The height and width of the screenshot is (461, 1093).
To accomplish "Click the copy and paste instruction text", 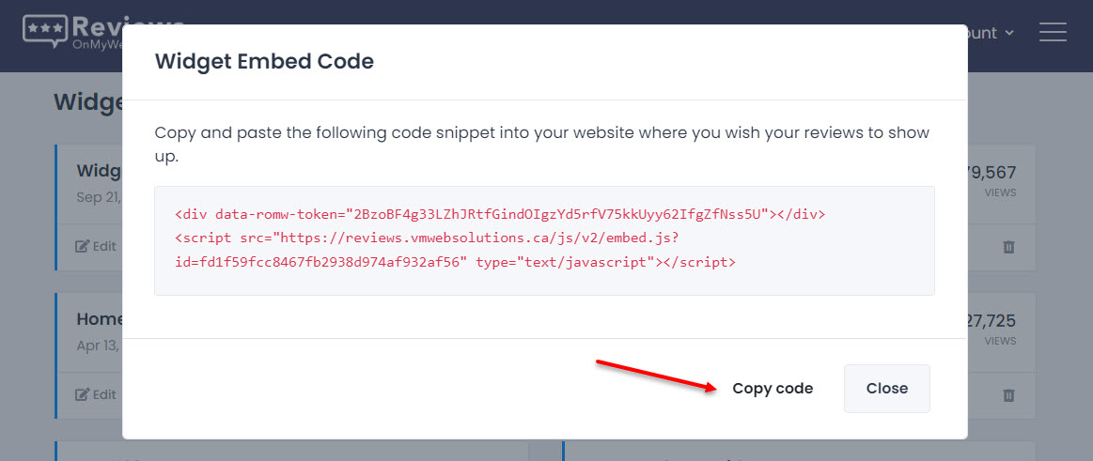I will pyautogui.click(x=541, y=145).
